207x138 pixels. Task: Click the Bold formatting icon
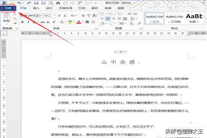23,22
